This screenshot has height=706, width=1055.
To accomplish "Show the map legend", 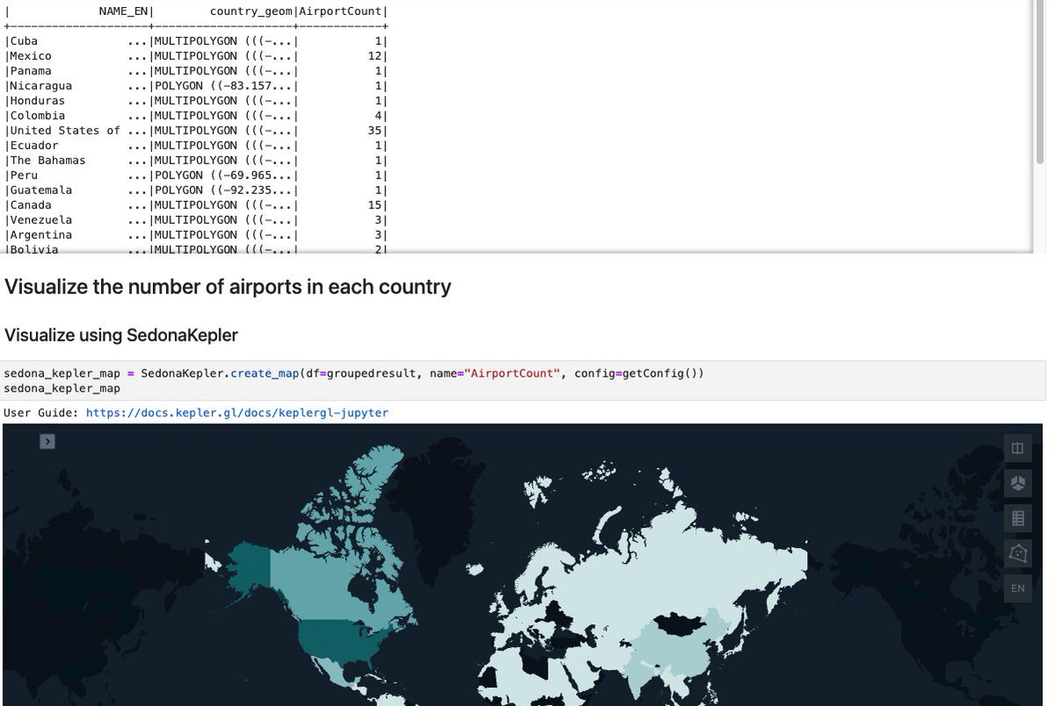I will tap(1018, 518).
